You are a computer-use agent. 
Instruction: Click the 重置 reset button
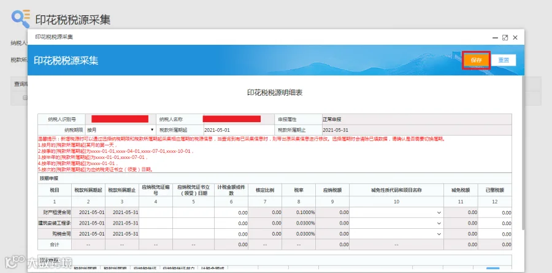504,60
